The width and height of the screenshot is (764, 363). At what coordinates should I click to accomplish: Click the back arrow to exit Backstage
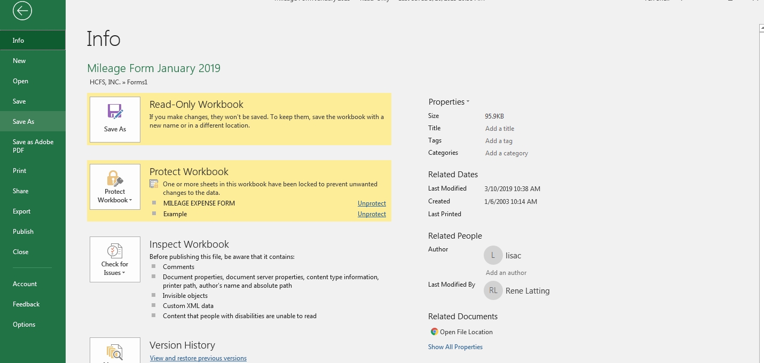(22, 11)
